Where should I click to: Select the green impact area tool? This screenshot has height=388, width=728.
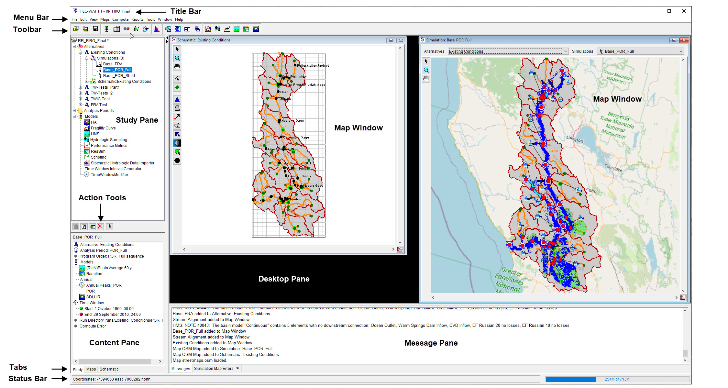point(177,152)
